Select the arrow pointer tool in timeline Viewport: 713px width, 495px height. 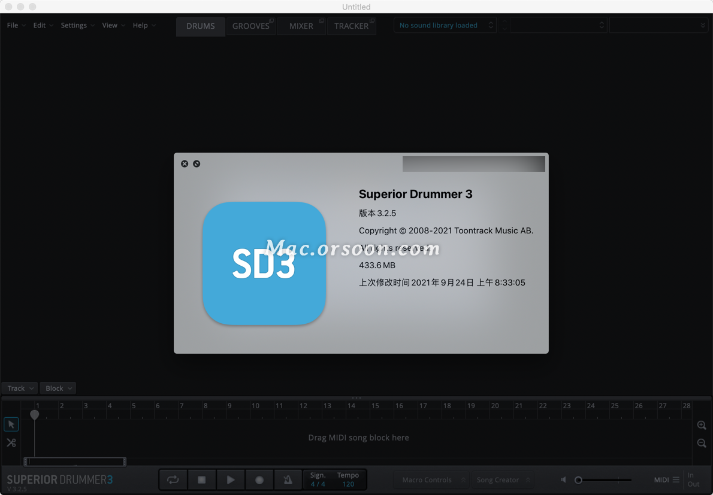point(11,424)
